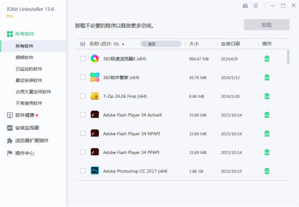Sort the list by 安装日期 column

tap(231, 44)
